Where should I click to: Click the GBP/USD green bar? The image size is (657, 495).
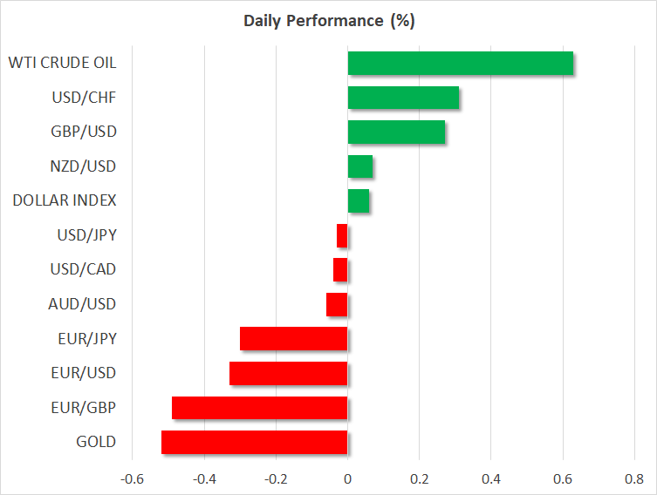click(x=396, y=132)
